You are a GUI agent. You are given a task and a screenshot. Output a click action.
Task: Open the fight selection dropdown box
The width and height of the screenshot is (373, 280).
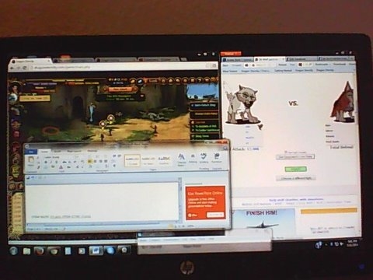[295, 156]
